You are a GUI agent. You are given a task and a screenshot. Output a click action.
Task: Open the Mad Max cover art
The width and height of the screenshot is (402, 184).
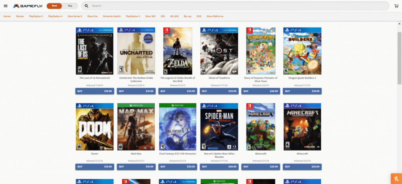136,127
